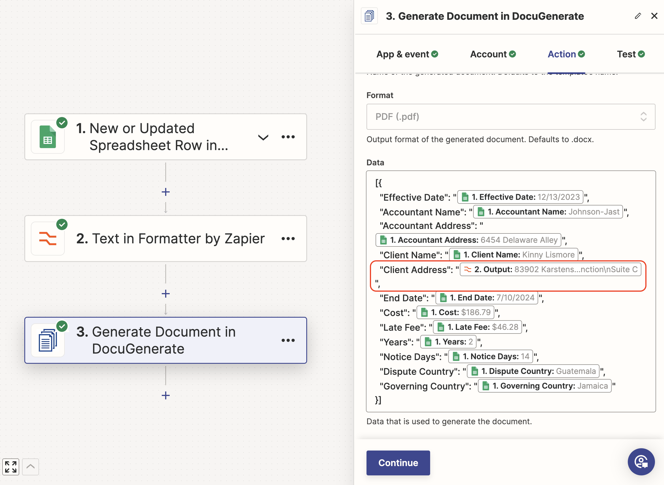Click the green check on App & event tab
Image resolution: width=664 pixels, height=485 pixels.
435,54
